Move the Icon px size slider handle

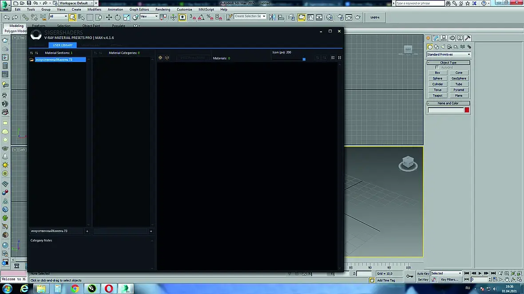[304, 59]
